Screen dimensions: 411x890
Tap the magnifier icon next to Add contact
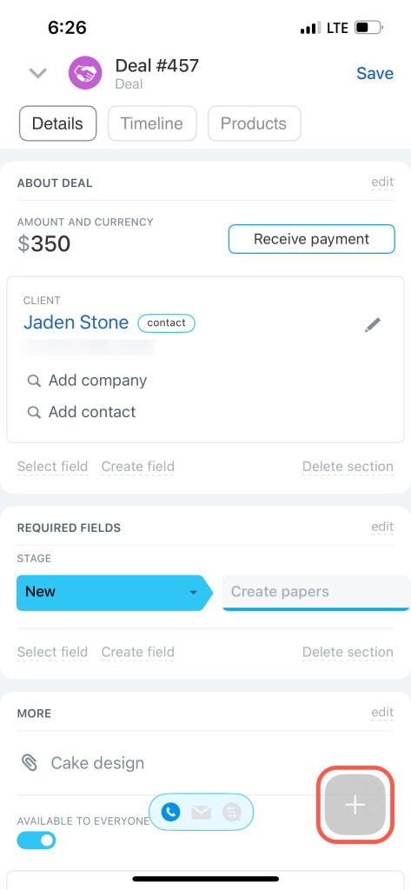pyautogui.click(x=34, y=412)
